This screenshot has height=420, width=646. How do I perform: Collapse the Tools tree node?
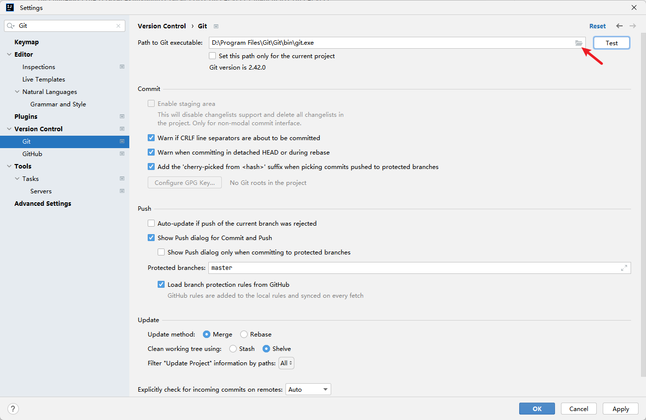click(x=9, y=167)
